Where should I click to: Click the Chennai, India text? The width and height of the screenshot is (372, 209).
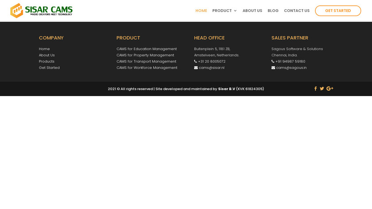coord(284,55)
